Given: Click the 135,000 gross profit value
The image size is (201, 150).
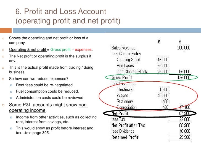Looking at the screenshot, I should point(184,77).
